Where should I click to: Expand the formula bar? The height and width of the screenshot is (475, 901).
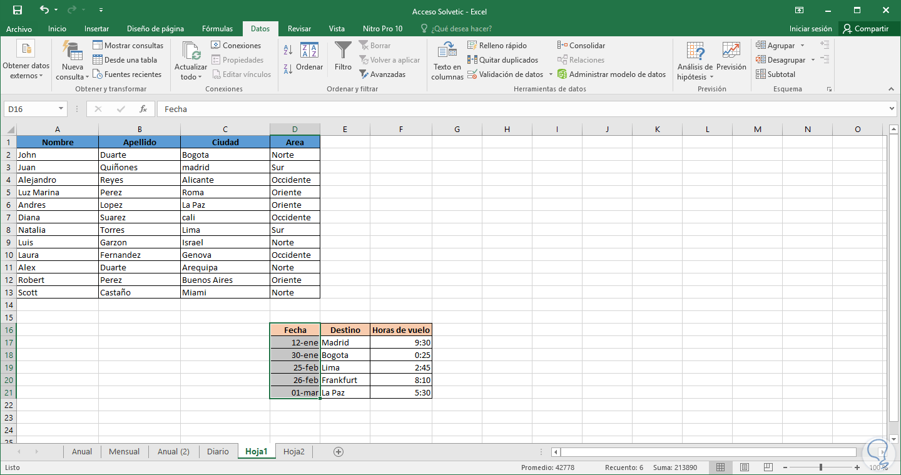coord(892,109)
